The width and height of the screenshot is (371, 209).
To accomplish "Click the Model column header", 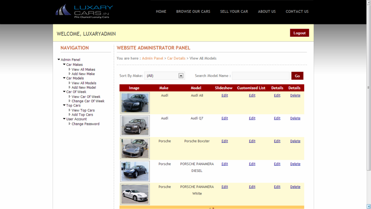I will 196,88.
